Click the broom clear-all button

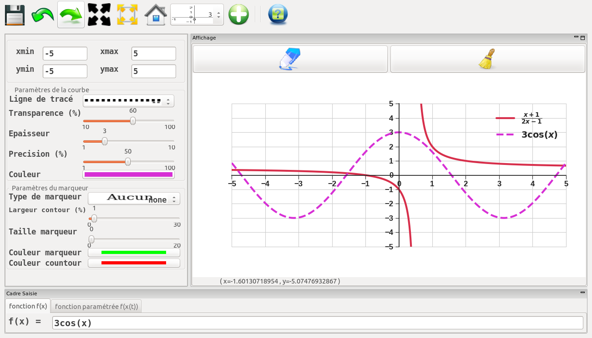tap(487, 59)
